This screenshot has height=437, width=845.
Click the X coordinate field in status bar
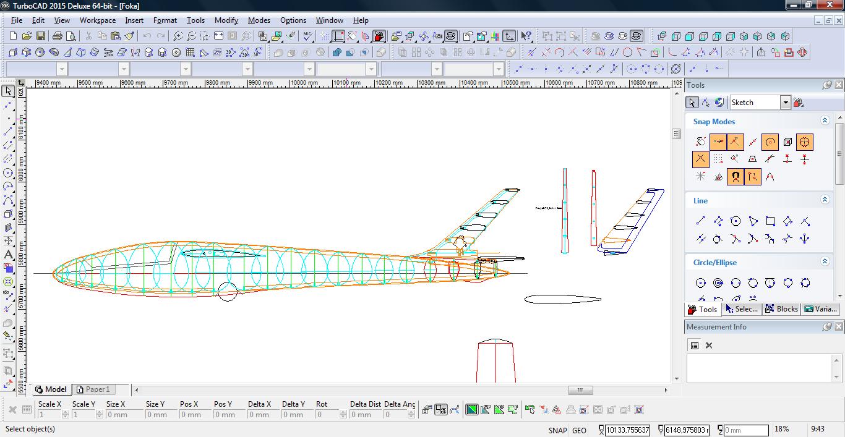click(x=627, y=430)
